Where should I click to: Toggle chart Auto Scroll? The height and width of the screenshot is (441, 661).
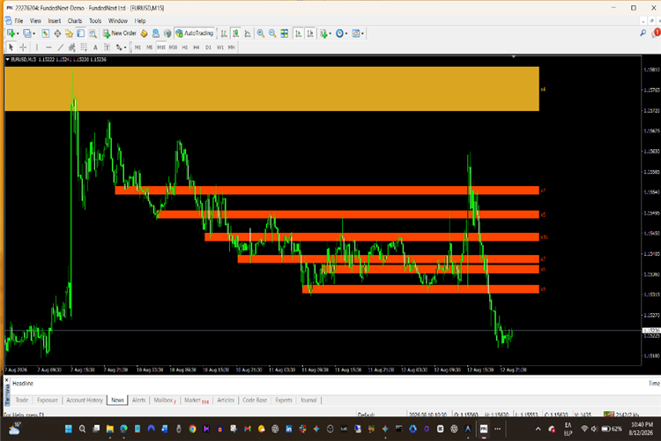(298, 34)
